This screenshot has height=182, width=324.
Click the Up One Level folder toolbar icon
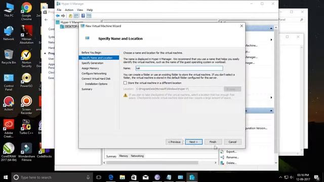70,16
